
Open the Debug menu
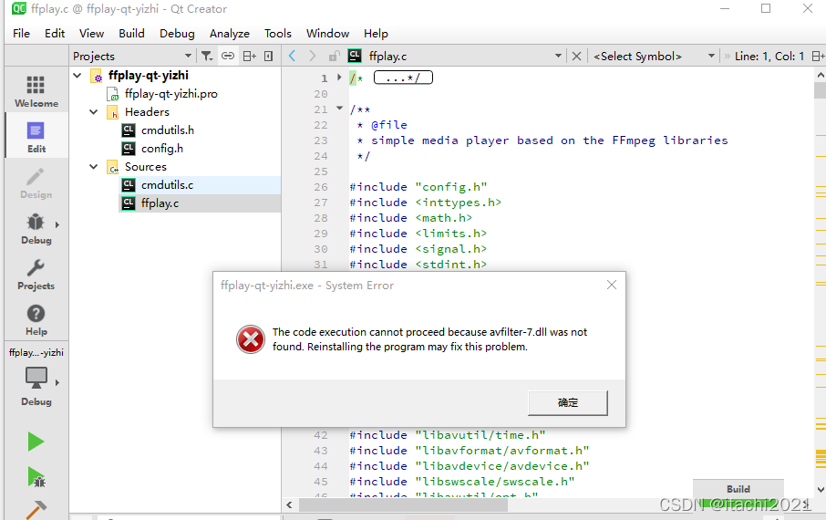tap(177, 33)
